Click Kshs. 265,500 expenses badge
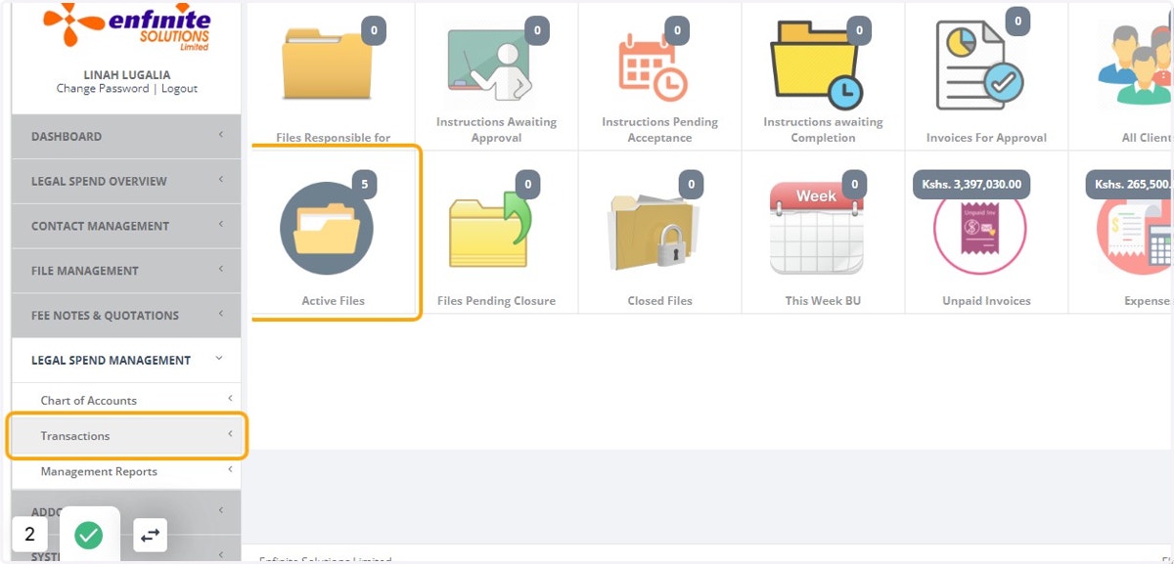The width and height of the screenshot is (1174, 564). point(1130,184)
